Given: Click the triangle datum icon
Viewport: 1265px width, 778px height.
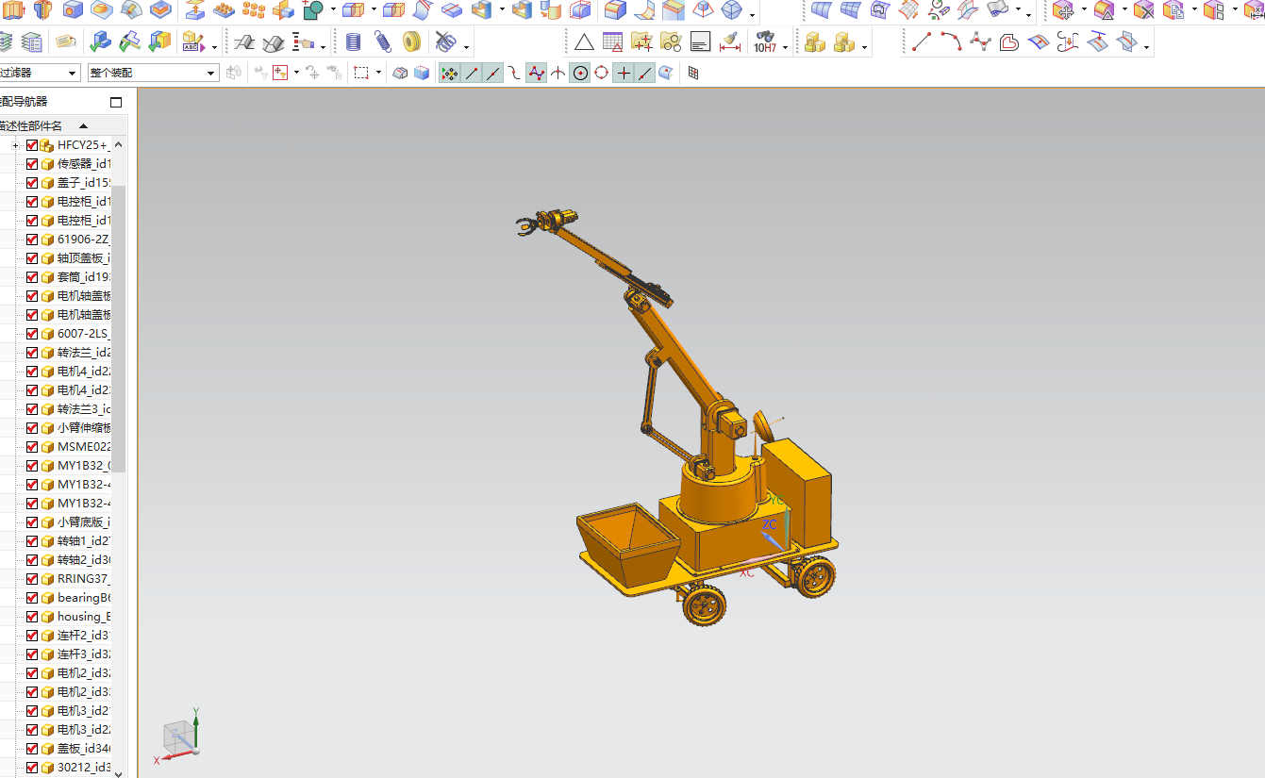Looking at the screenshot, I should 584,42.
